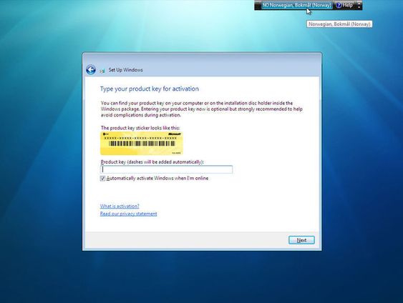Screen dimensions: 403x303
Task: Click the Microsoft logo on the sticker
Action: click(175, 134)
